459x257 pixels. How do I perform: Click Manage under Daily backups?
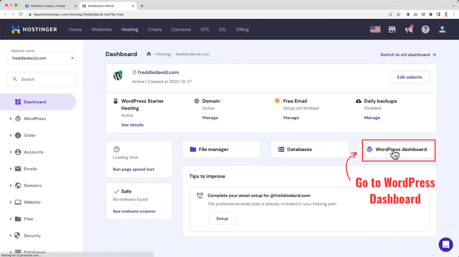(x=372, y=118)
